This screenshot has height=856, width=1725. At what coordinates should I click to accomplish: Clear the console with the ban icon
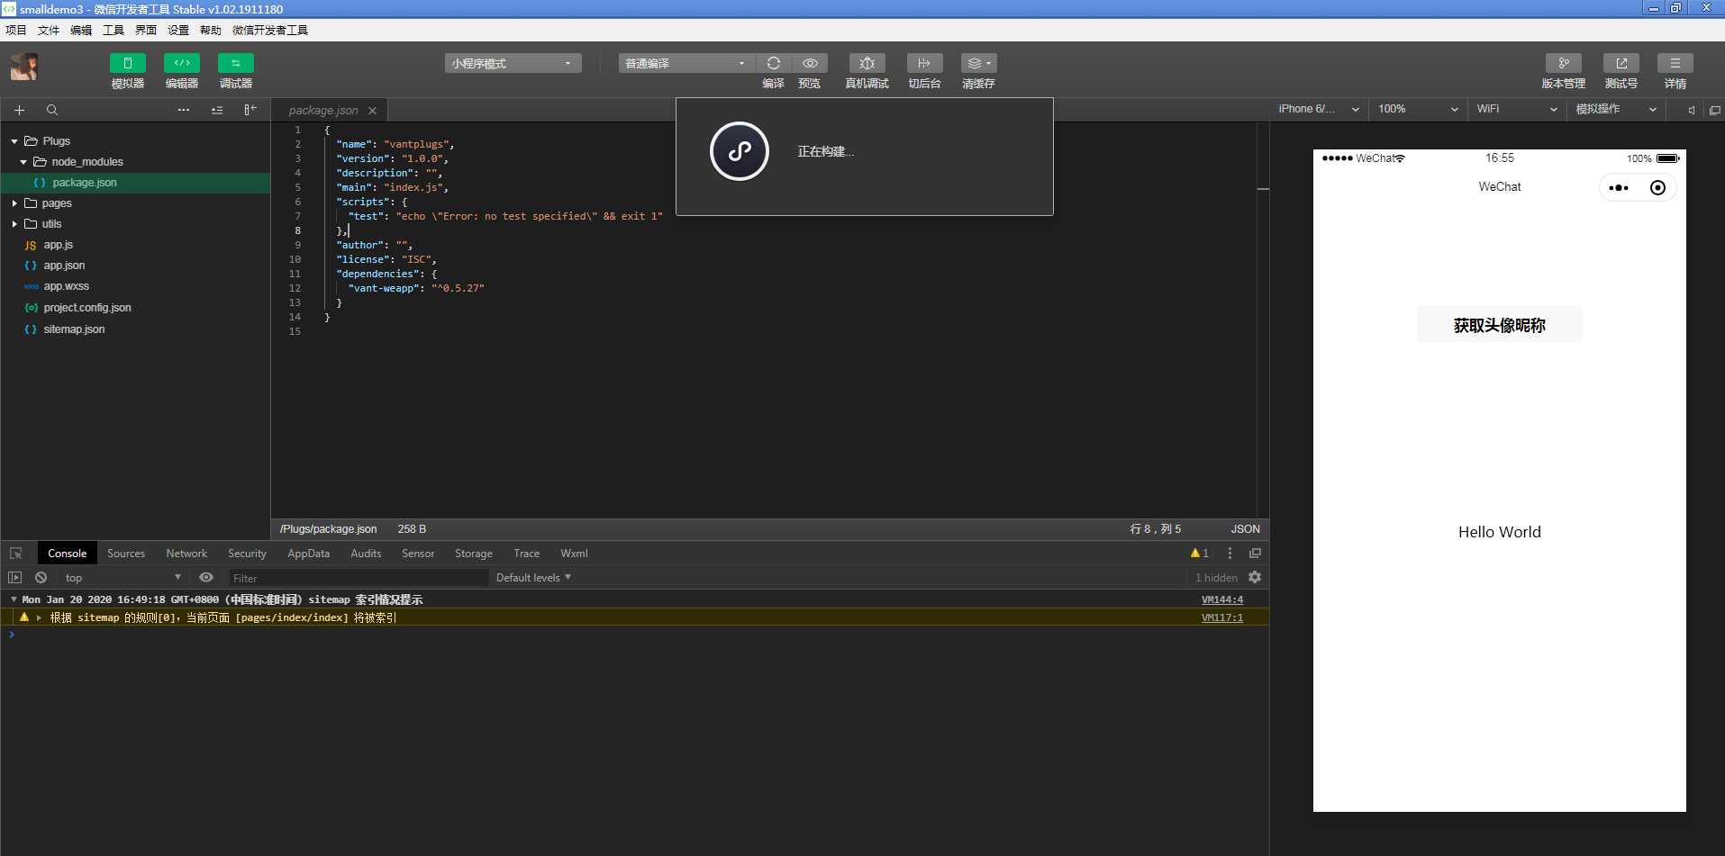tap(41, 578)
